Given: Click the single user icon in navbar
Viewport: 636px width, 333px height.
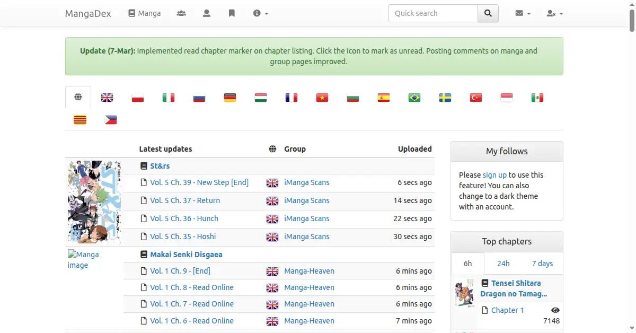Looking at the screenshot, I should (x=207, y=13).
